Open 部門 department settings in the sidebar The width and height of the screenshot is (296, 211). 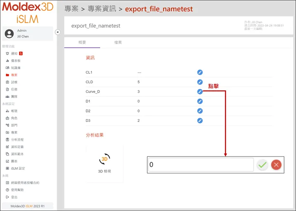[12, 125]
